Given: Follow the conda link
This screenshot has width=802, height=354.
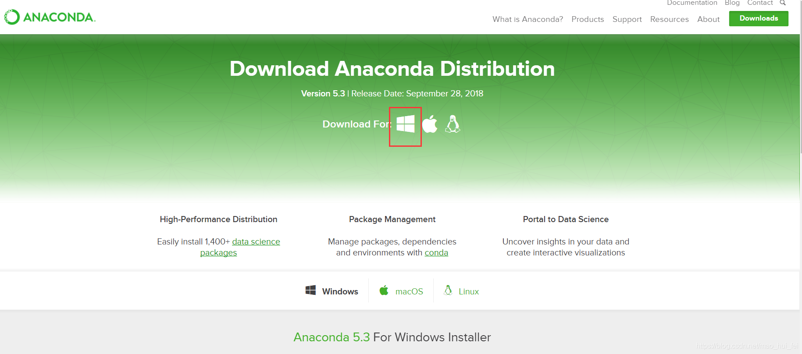Looking at the screenshot, I should [436, 253].
